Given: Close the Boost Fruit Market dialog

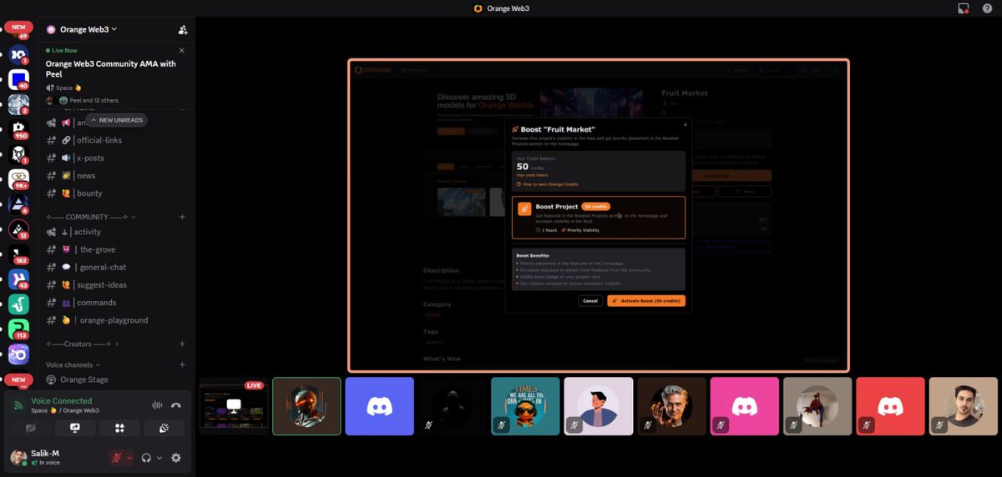Looking at the screenshot, I should tap(685, 124).
